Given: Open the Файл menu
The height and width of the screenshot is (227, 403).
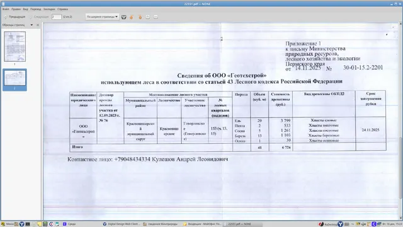Looking at the screenshot, I should click(x=6, y=9).
